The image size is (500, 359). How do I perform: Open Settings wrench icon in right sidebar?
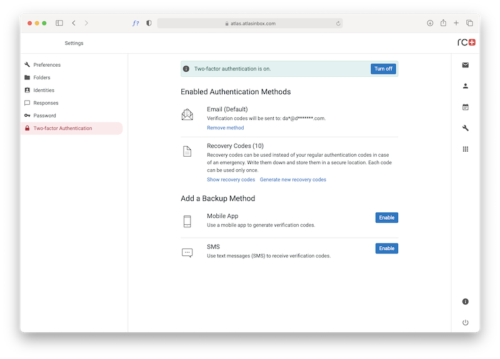click(x=466, y=128)
